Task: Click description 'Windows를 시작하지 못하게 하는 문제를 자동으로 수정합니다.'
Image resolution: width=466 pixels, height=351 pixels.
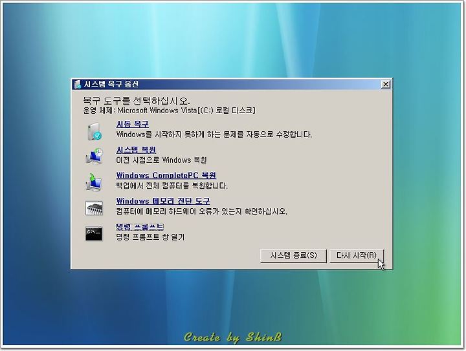Action: 214,134
